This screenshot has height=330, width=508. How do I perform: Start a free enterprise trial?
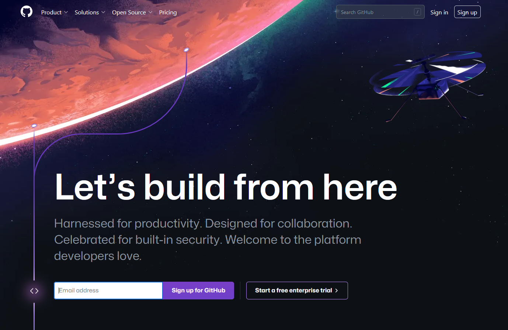point(297,291)
